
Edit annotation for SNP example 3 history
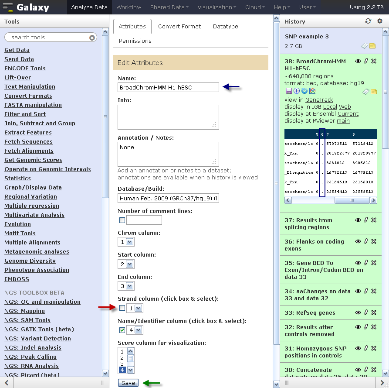tap(372, 46)
